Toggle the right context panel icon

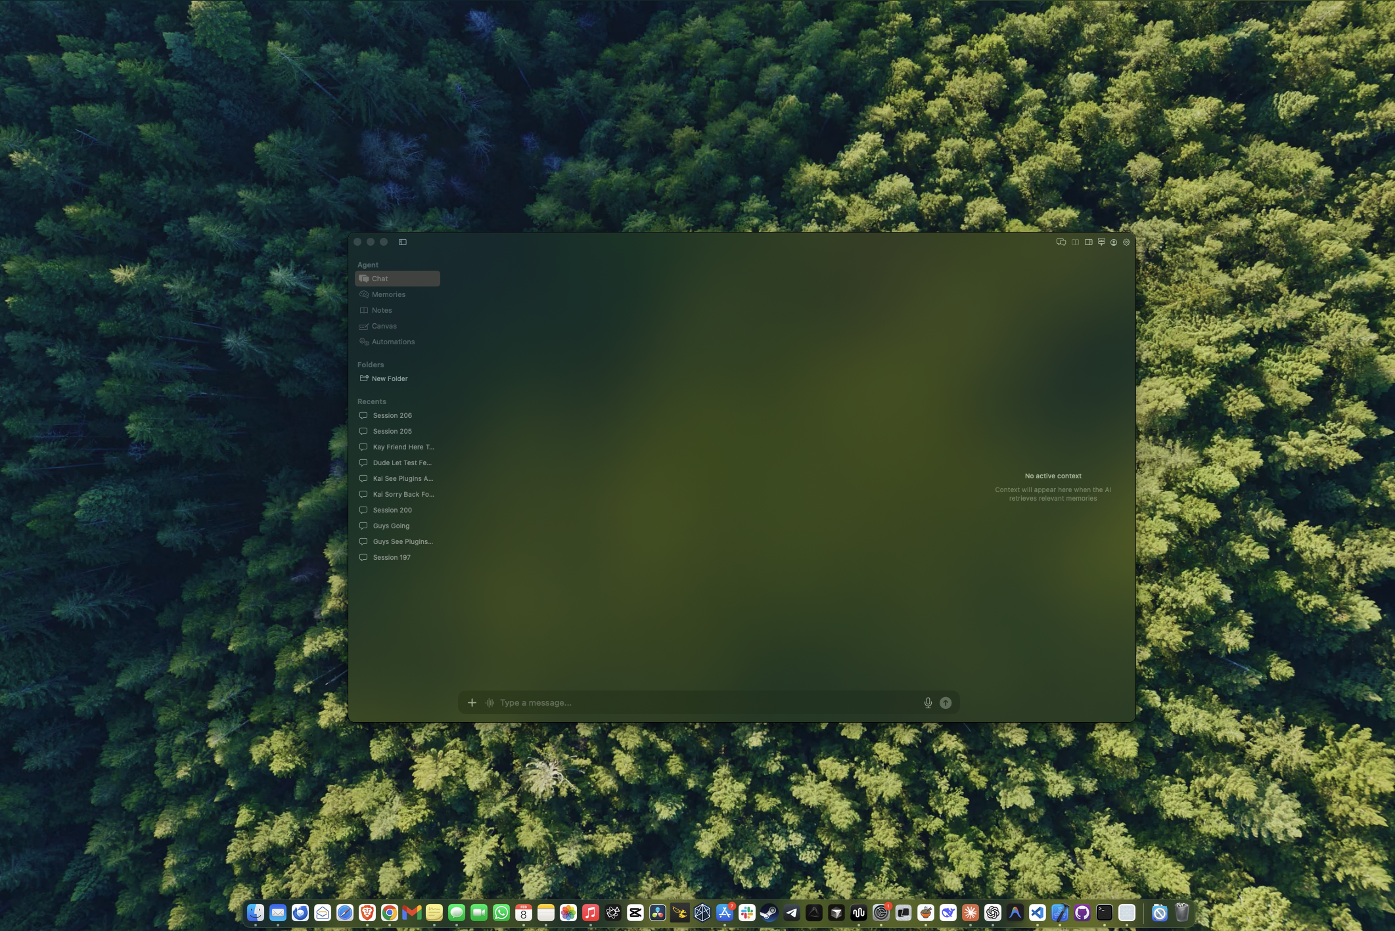1088,242
